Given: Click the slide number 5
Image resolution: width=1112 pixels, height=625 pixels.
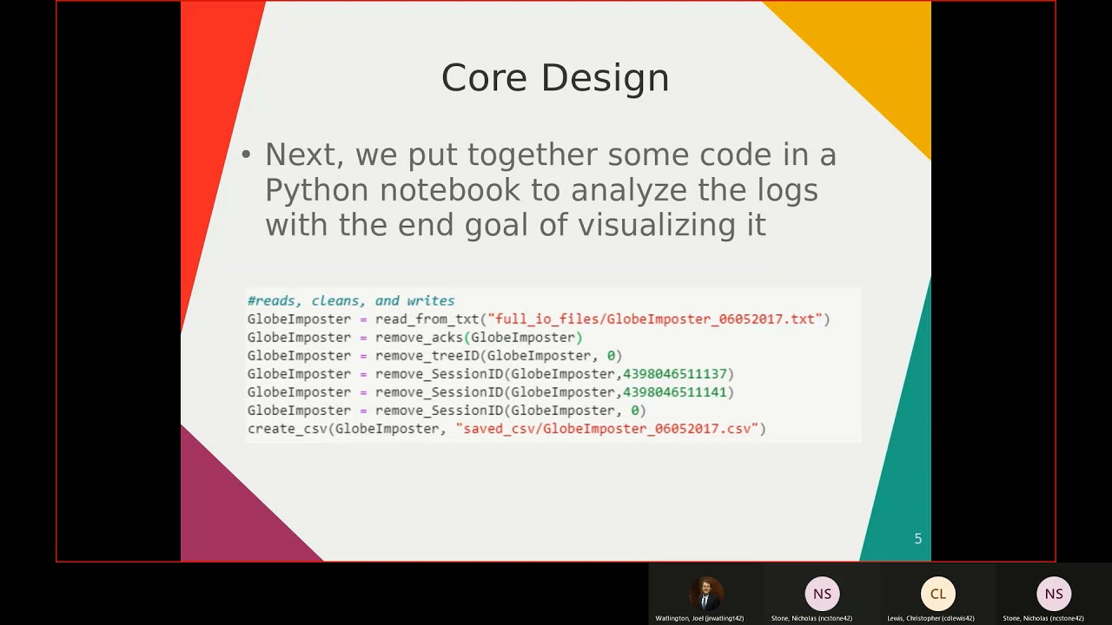Looking at the screenshot, I should point(917,539).
